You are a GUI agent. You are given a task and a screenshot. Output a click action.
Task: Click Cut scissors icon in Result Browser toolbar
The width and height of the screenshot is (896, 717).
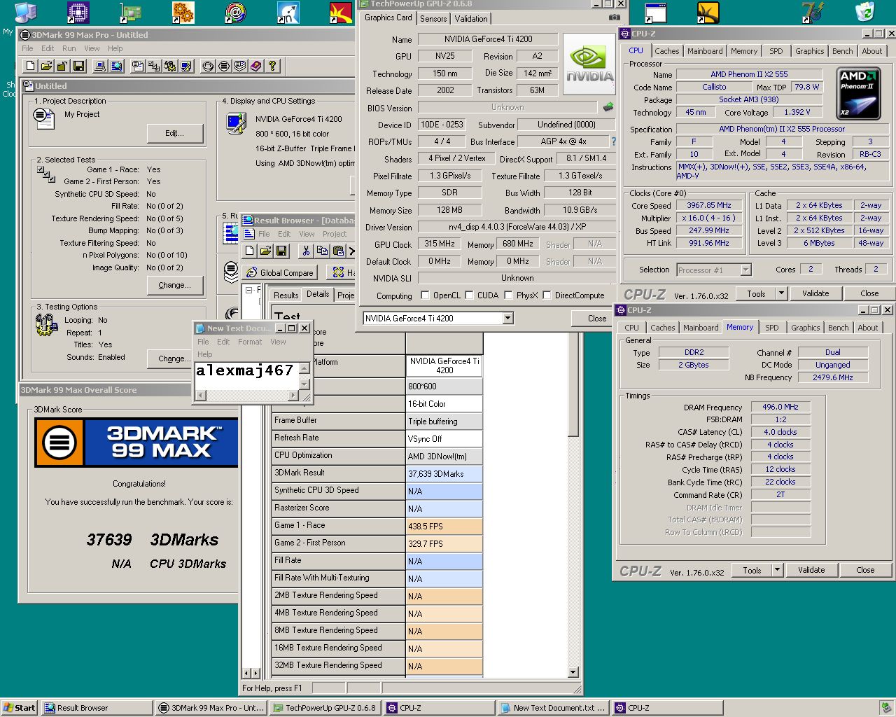click(306, 251)
